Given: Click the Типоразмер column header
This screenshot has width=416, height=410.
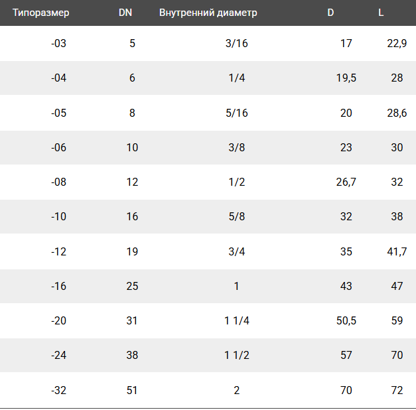Looking at the screenshot, I should pos(40,13).
